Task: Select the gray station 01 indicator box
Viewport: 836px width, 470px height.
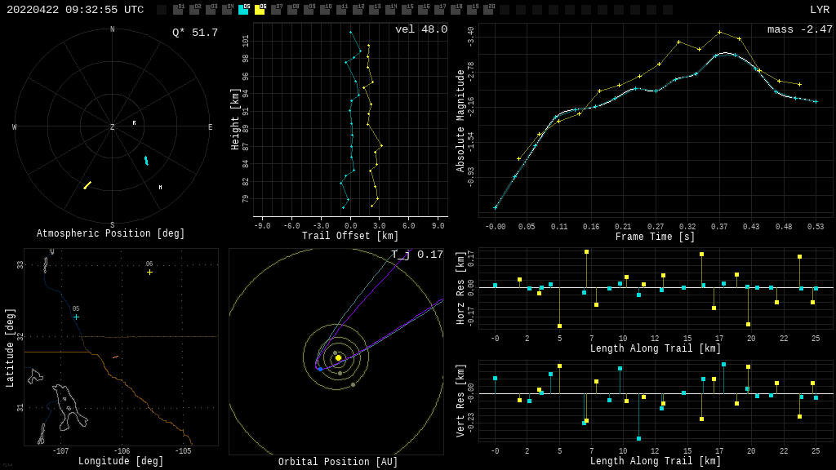Action: pyautogui.click(x=178, y=10)
